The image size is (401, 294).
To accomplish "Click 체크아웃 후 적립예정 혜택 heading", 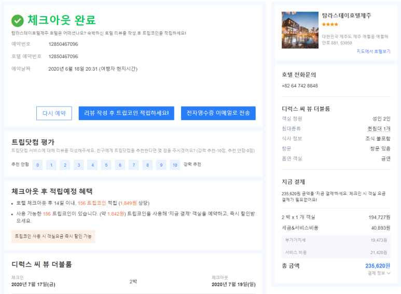I will click(x=52, y=191).
